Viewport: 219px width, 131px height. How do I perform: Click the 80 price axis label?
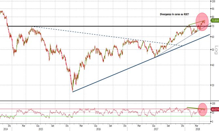pos(213,17)
